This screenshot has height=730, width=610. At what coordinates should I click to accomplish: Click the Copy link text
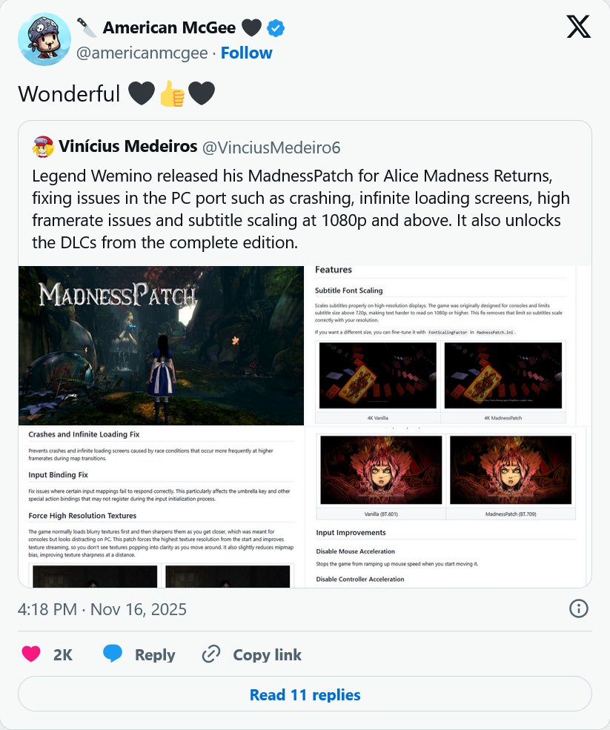(268, 654)
